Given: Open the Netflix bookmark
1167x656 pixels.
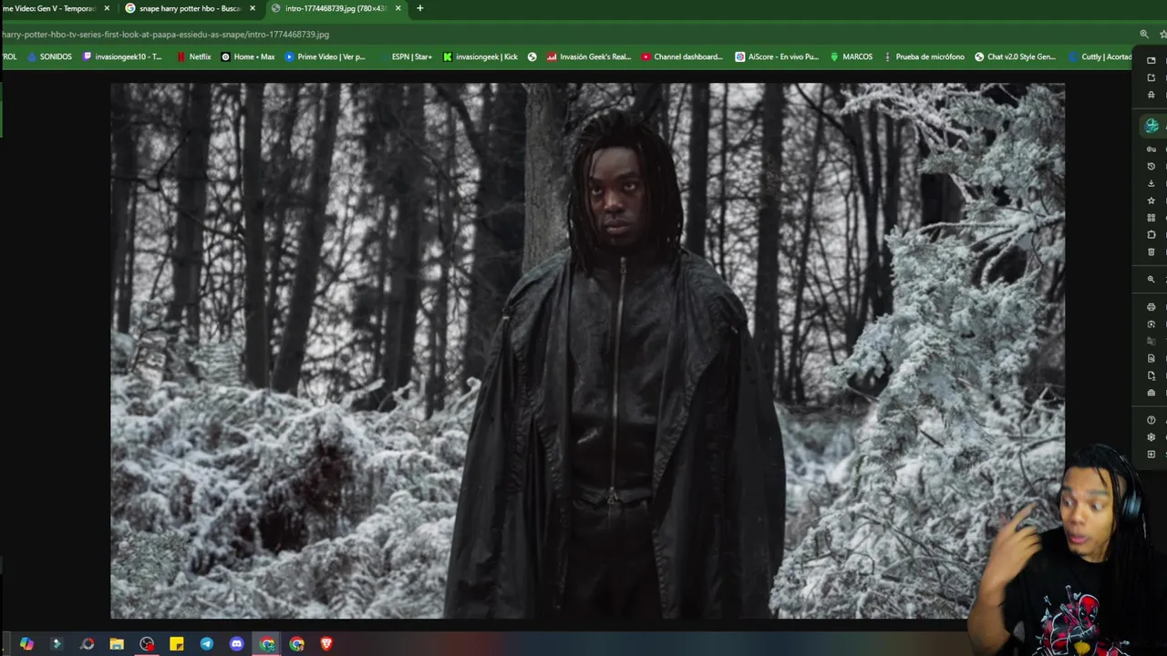Looking at the screenshot, I should (x=193, y=56).
